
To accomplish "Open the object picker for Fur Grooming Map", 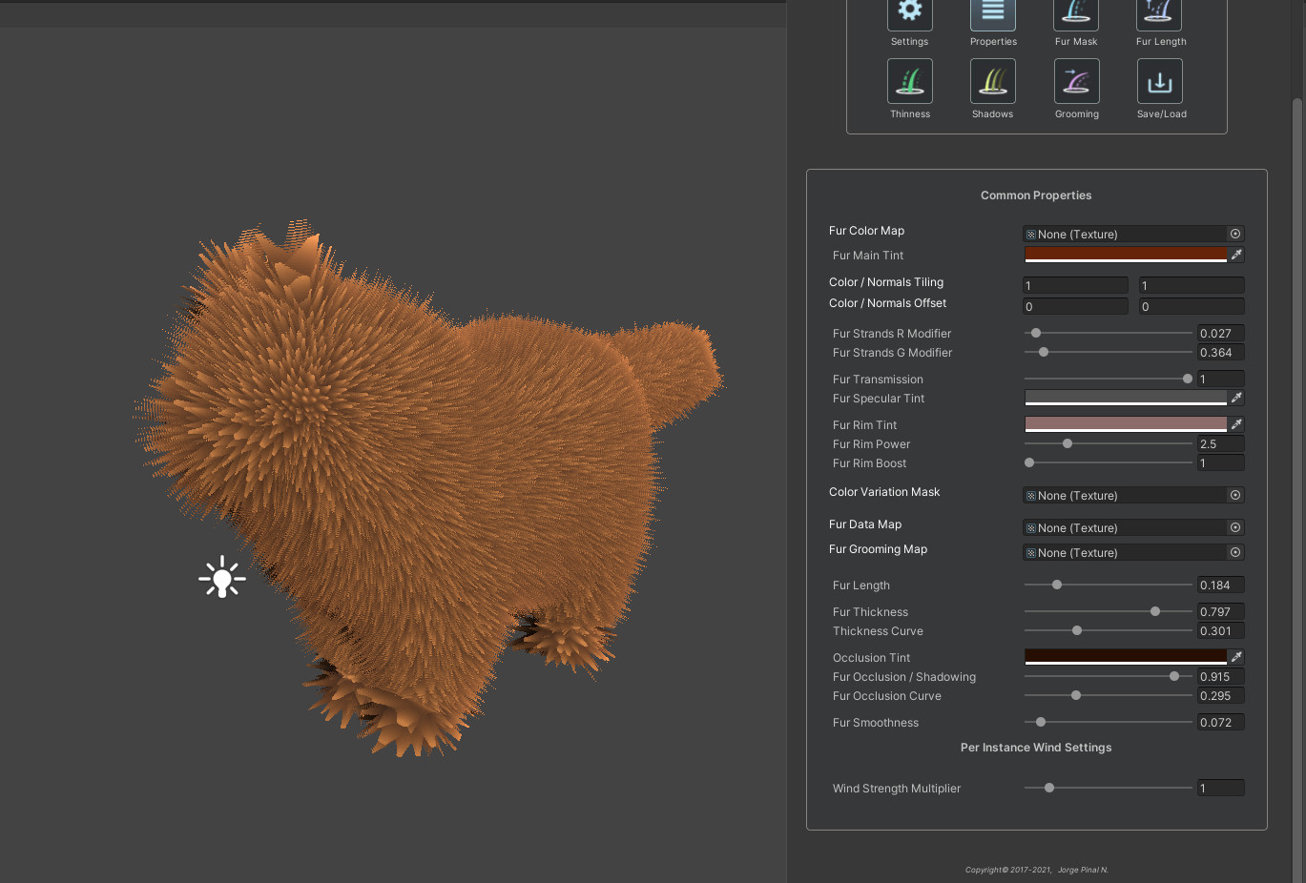I will click(1234, 552).
